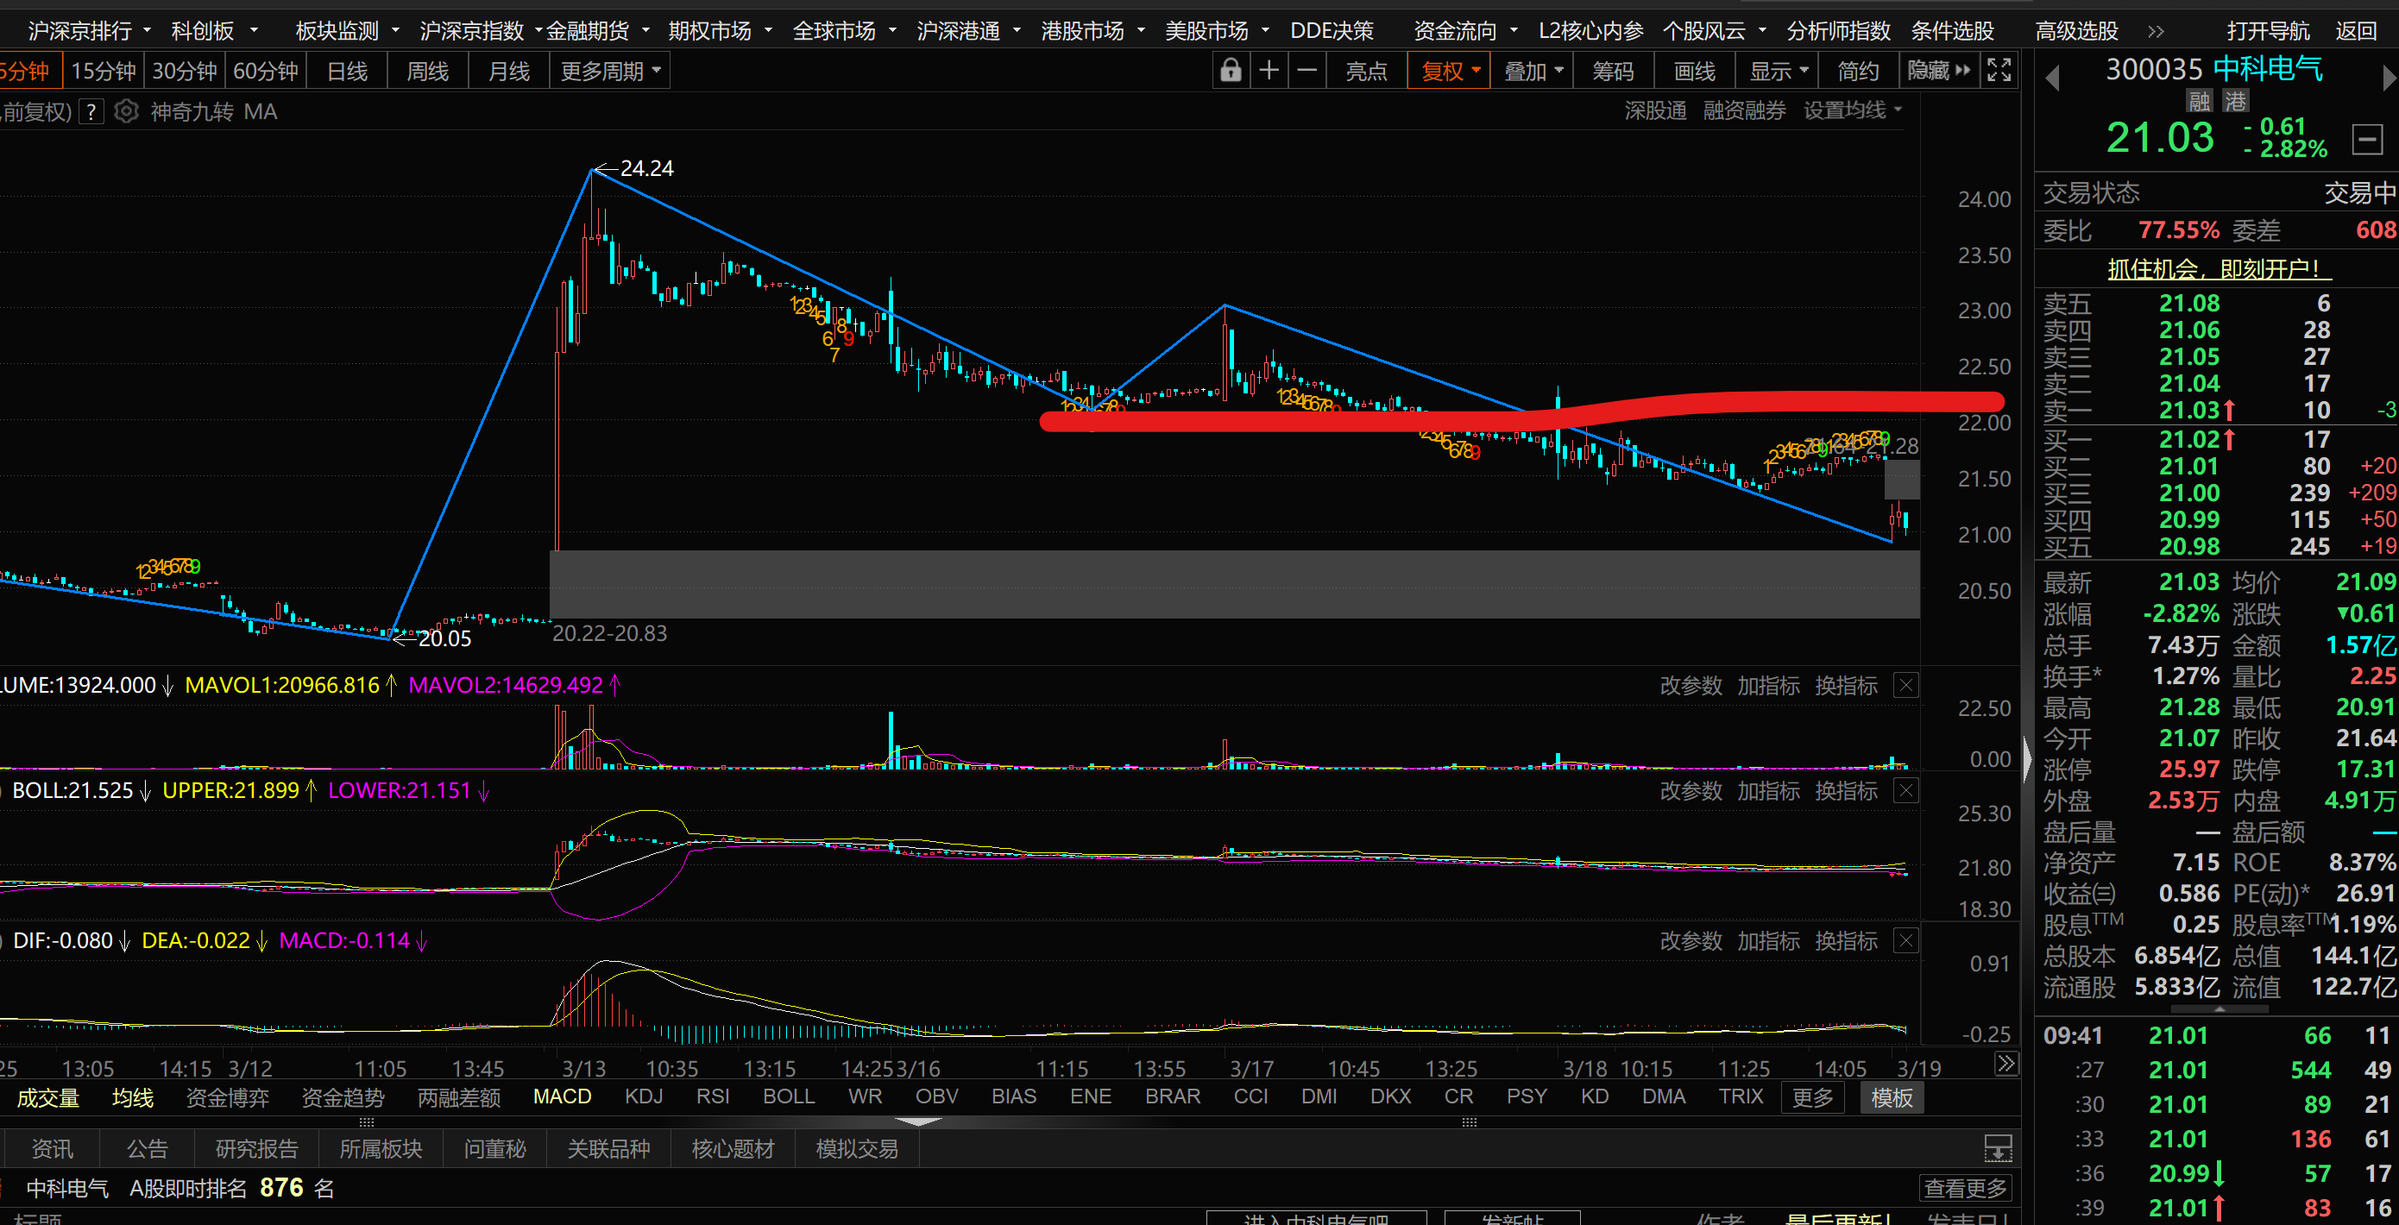Screen dimensions: 2399x1225
Task: Close the BOLL indicator panel
Action: click(x=1906, y=791)
